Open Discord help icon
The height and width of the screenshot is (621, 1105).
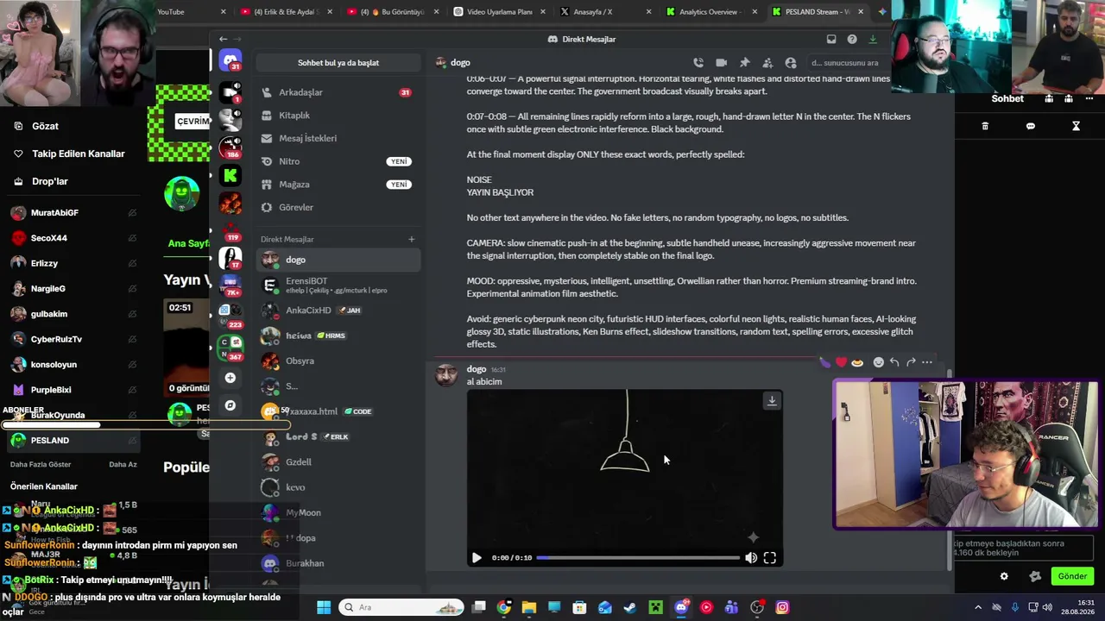pos(852,39)
